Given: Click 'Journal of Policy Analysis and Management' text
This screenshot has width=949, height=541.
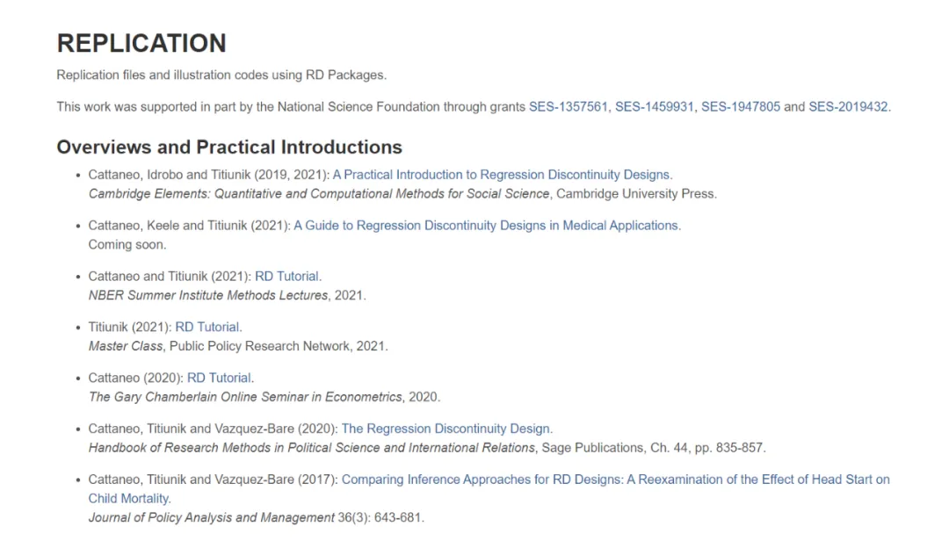Looking at the screenshot, I should click(211, 517).
